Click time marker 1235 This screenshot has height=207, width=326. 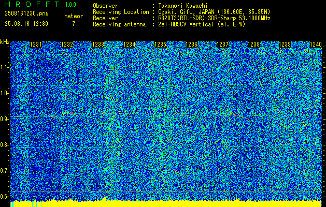point(161,45)
